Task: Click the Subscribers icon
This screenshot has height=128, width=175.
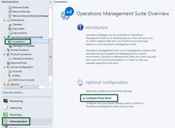Action: pos(10,28)
